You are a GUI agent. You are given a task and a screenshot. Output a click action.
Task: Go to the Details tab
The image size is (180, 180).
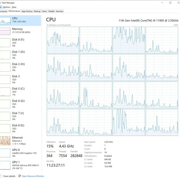51,11
